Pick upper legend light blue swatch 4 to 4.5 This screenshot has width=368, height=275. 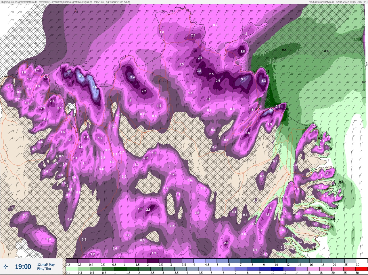(200, 261)
